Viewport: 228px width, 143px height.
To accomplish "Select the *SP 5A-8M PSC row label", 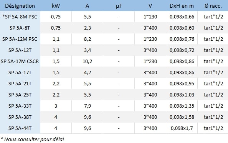I will (x=20, y=17).
